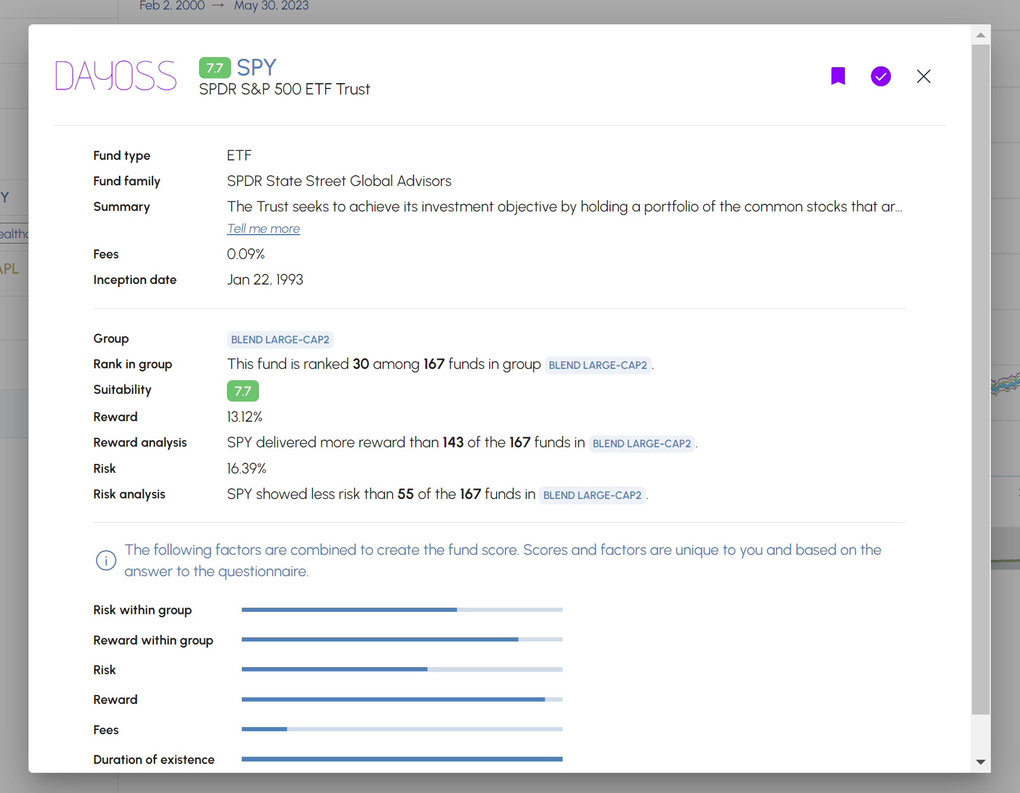This screenshot has width=1020, height=793.
Task: Click the purple bookmark icon
Action: click(x=838, y=76)
